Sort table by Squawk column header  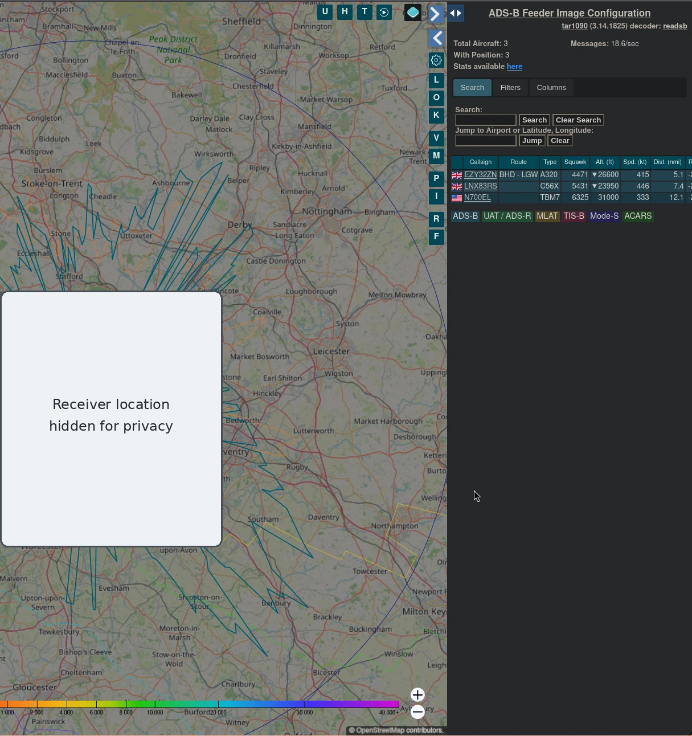point(575,162)
